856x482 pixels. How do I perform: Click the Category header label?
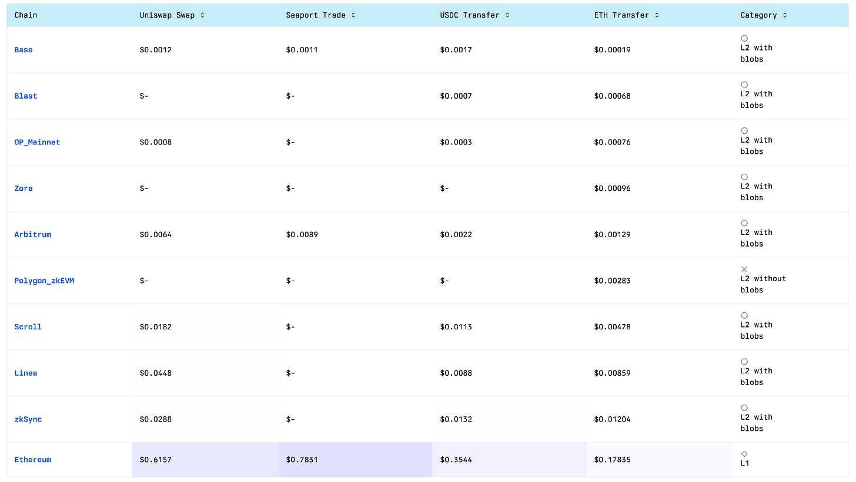pyautogui.click(x=759, y=15)
